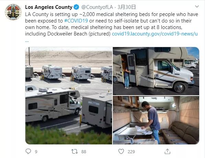This screenshot has width=205, height=158.
Task: Open the RV interior photo
Action: (x=156, y=120)
